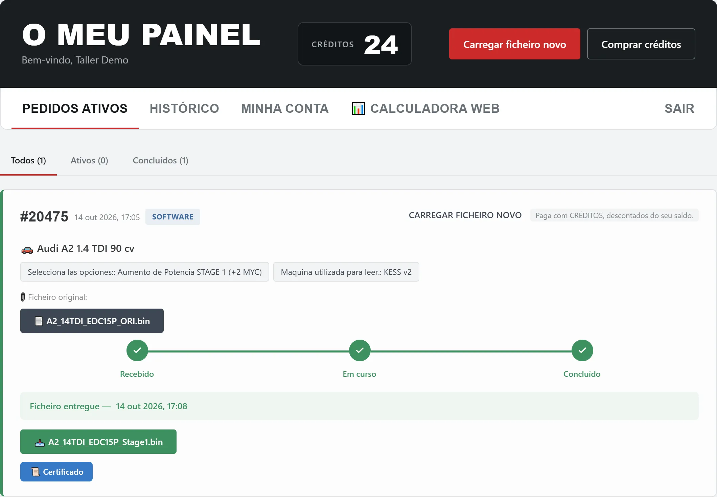717x497 pixels.
Task: Click the download icon in Stage1.bin button
Action: tap(40, 442)
